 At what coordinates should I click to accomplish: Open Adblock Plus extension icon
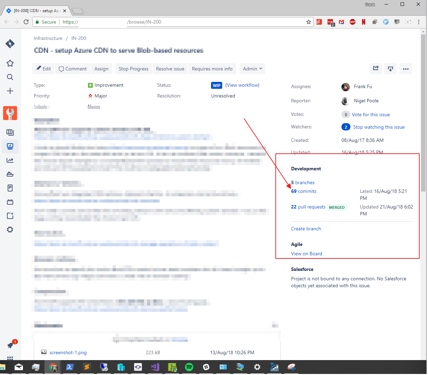click(x=353, y=22)
